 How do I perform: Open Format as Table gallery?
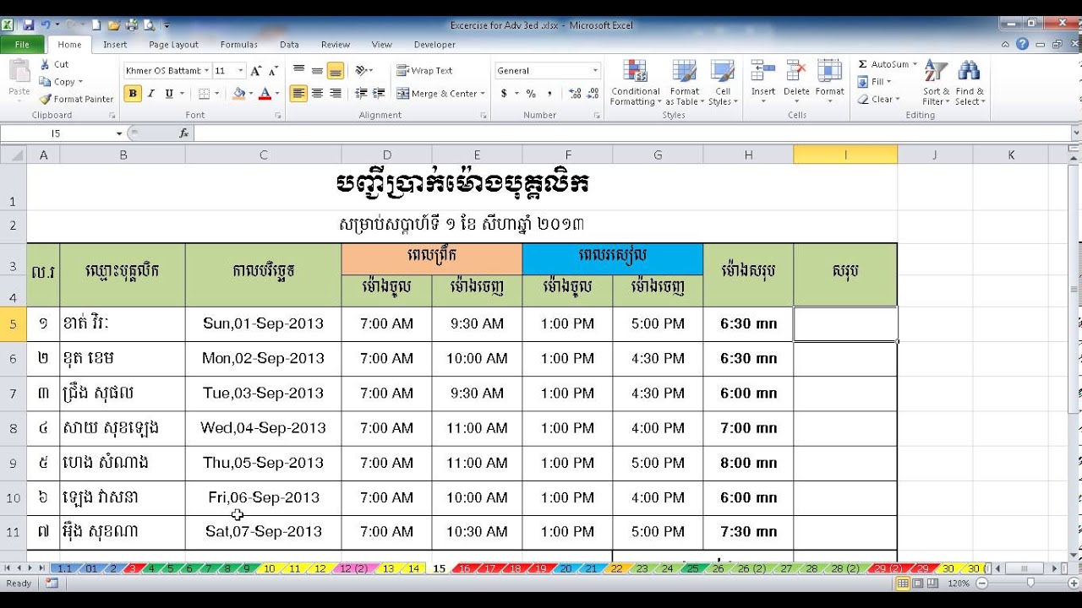(684, 83)
